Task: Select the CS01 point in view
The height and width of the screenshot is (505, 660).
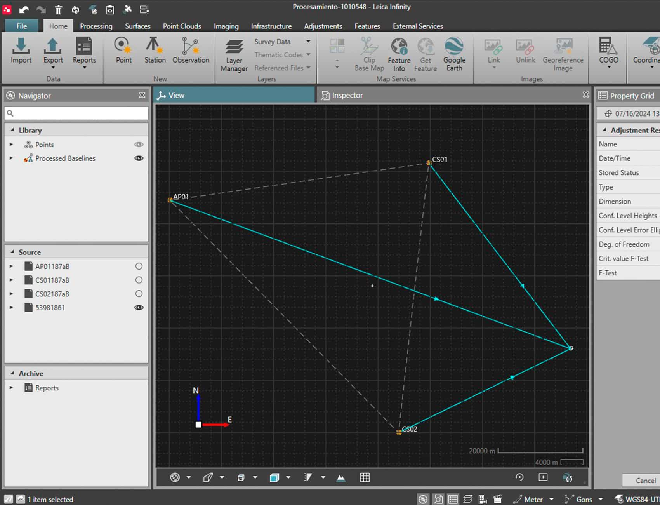Action: (429, 163)
